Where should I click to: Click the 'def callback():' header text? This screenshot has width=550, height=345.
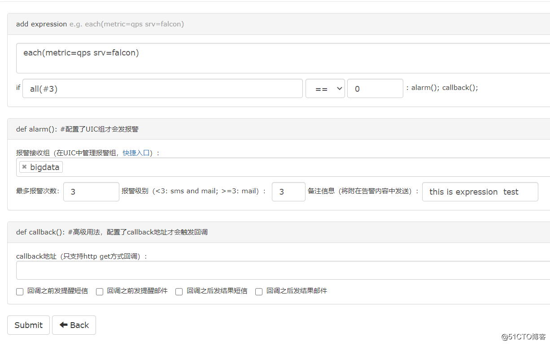41,232
